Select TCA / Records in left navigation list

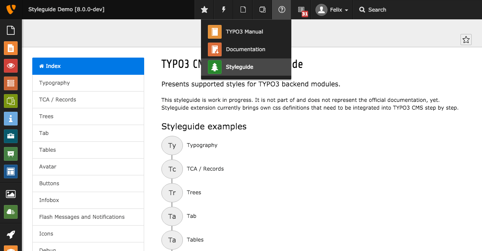[x=88, y=100]
